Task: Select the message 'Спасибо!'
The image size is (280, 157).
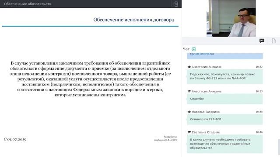Action: (224, 99)
